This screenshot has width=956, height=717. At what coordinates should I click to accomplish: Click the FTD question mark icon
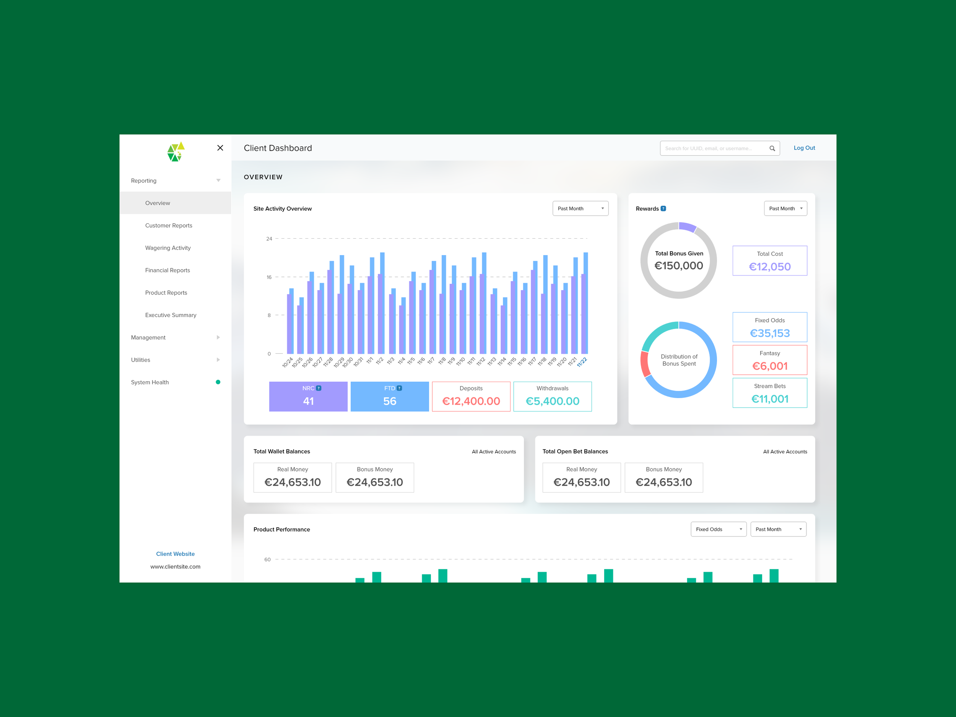(x=399, y=388)
